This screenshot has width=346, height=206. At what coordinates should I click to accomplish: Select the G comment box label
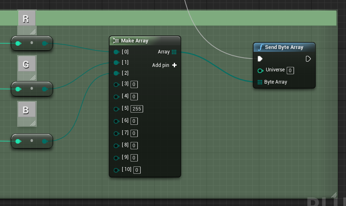pyautogui.click(x=26, y=64)
